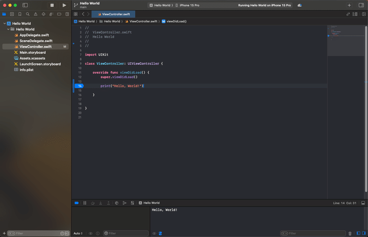Click the variables view Filter field

(126, 233)
